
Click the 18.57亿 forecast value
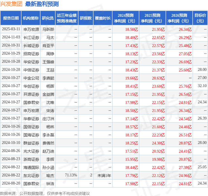click(132, 127)
